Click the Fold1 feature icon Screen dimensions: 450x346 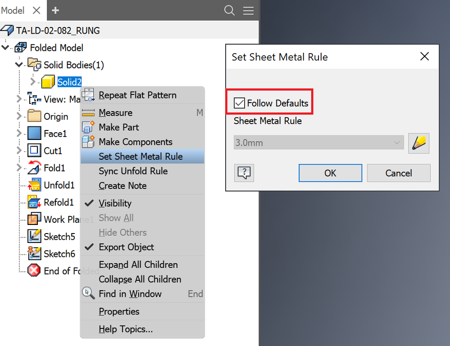(34, 167)
